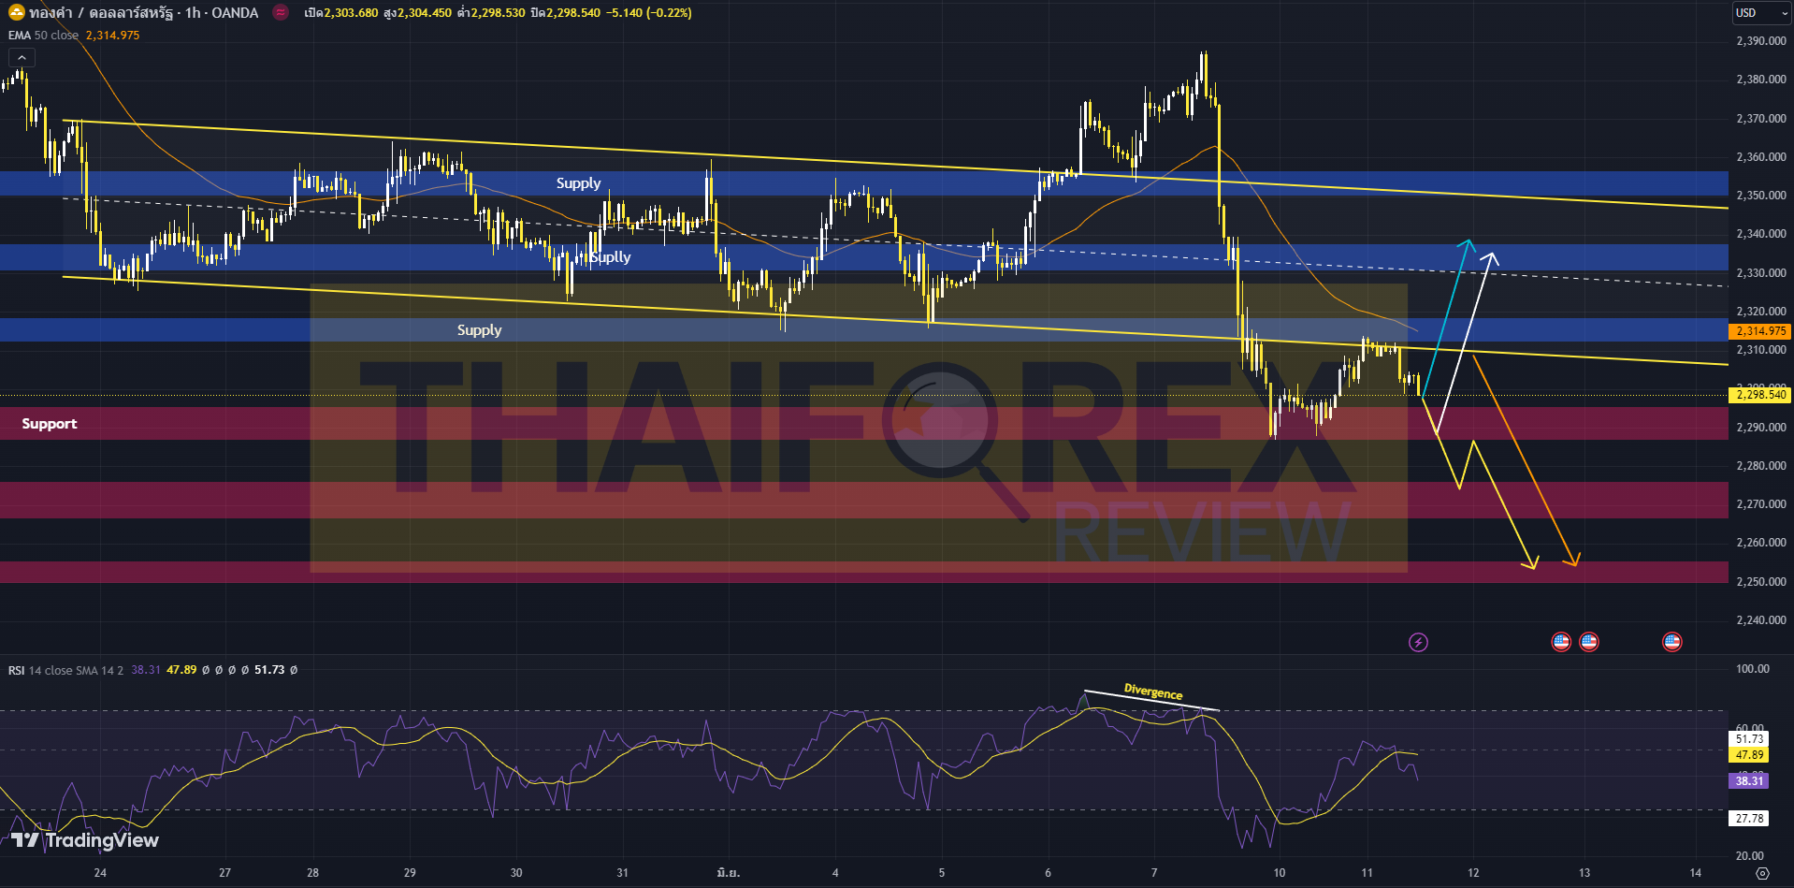Screen dimensions: 1794x888
Task: Click the date label 31 on the time axis
Action: click(622, 873)
